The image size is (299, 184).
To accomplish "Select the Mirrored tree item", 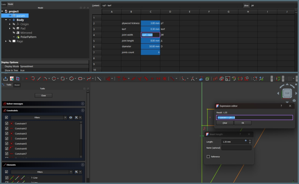I will (x=26, y=33).
